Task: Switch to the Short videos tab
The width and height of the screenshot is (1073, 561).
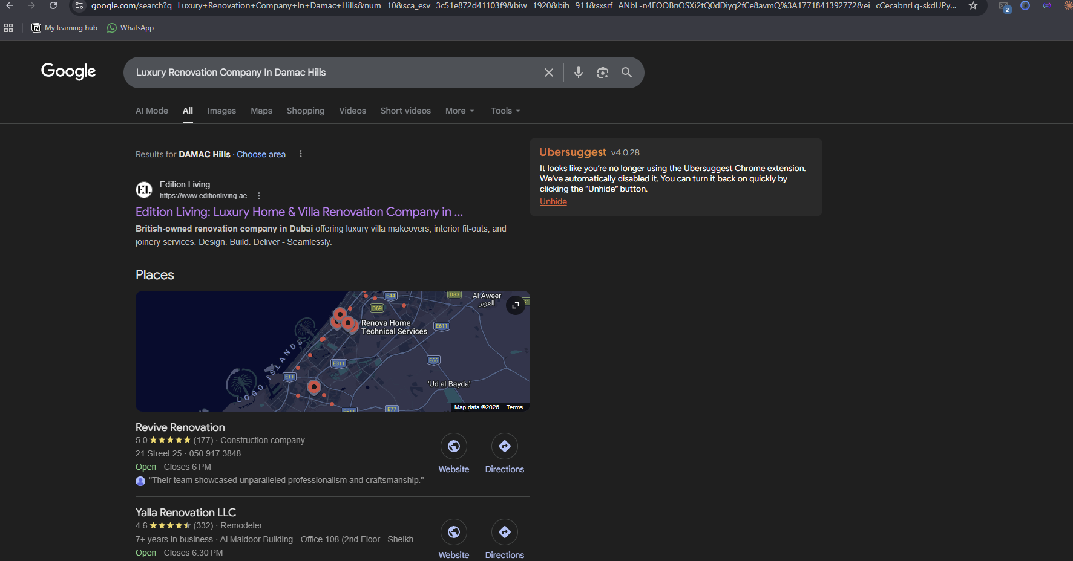Action: pos(405,111)
